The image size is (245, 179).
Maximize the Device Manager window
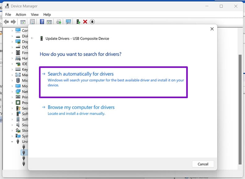(x=221, y=6)
